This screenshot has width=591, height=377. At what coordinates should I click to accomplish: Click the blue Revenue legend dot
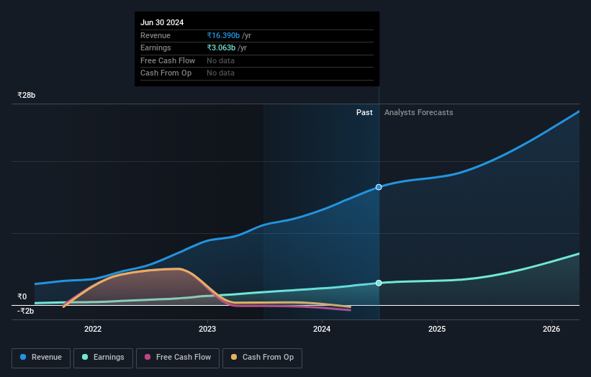click(x=23, y=357)
